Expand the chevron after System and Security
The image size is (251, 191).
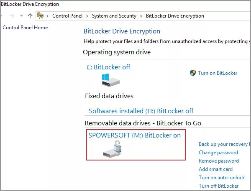coord(141,16)
